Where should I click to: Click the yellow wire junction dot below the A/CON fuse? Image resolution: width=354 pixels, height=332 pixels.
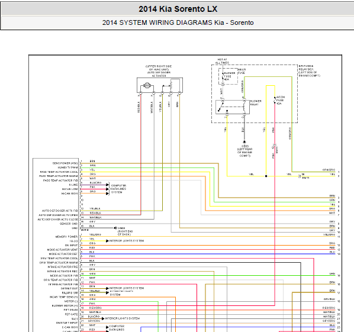coord(266,176)
